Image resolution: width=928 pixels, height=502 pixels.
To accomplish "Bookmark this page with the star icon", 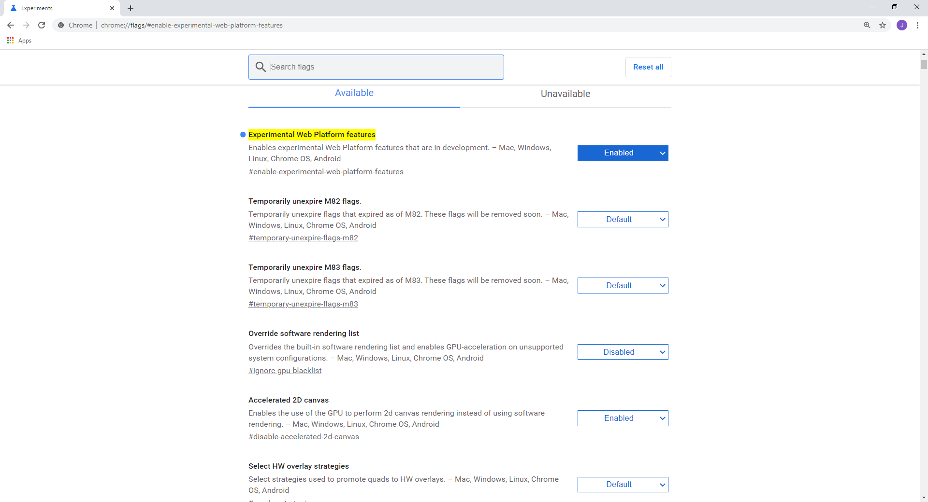I will (883, 25).
